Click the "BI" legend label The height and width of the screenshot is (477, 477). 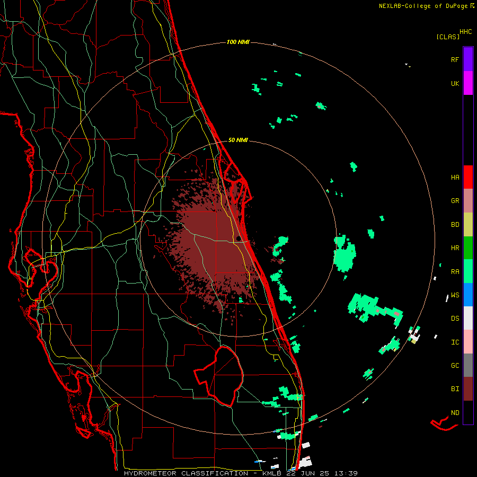click(x=455, y=389)
